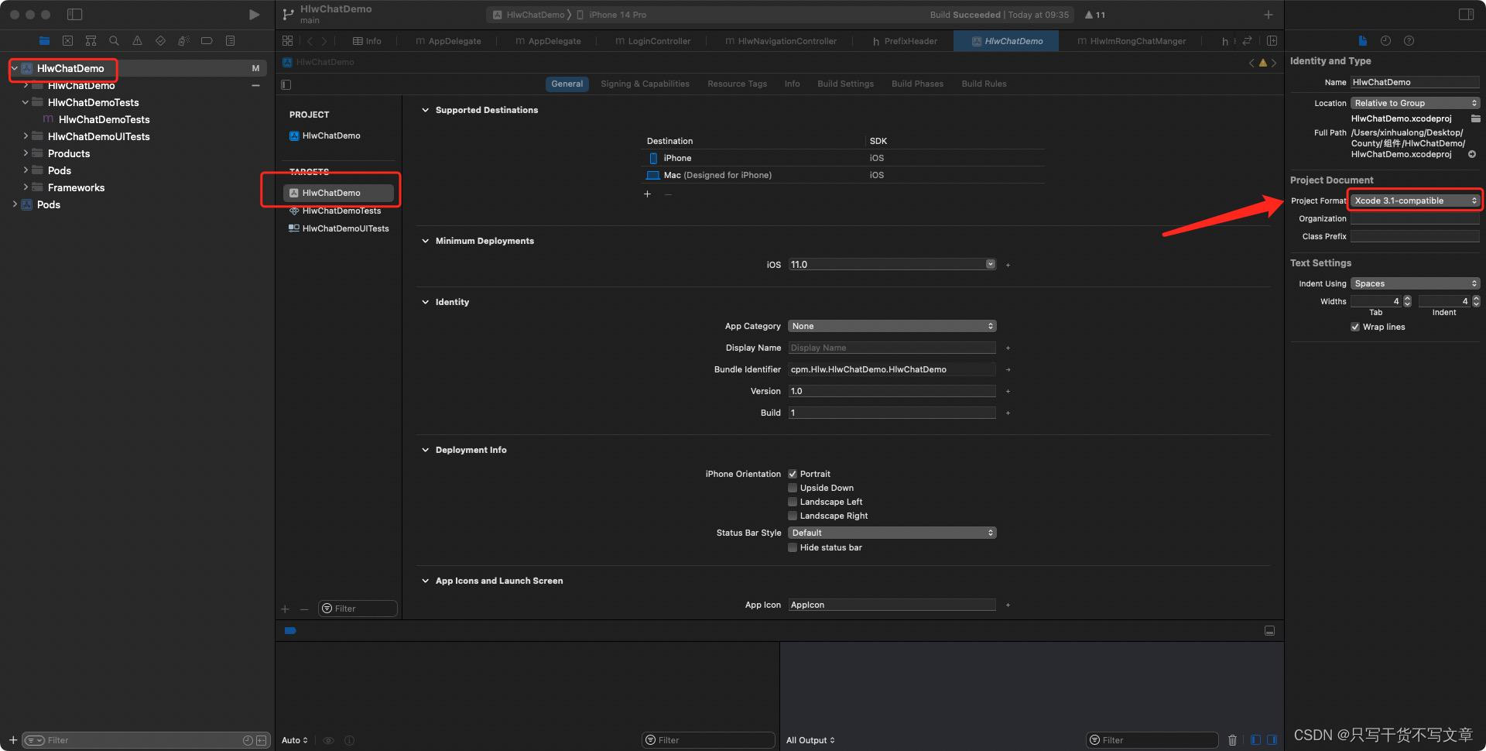Open the Debug navigator
Image resolution: width=1486 pixels, height=751 pixels.
pos(183,41)
